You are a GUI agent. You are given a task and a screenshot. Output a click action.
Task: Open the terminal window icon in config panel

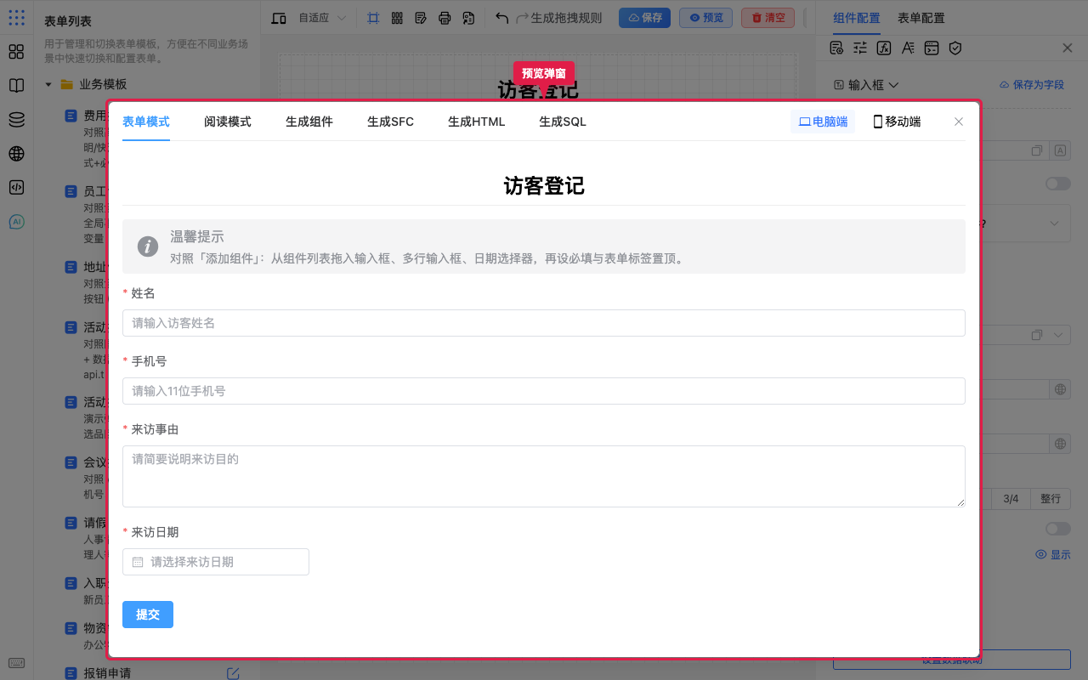[932, 48]
